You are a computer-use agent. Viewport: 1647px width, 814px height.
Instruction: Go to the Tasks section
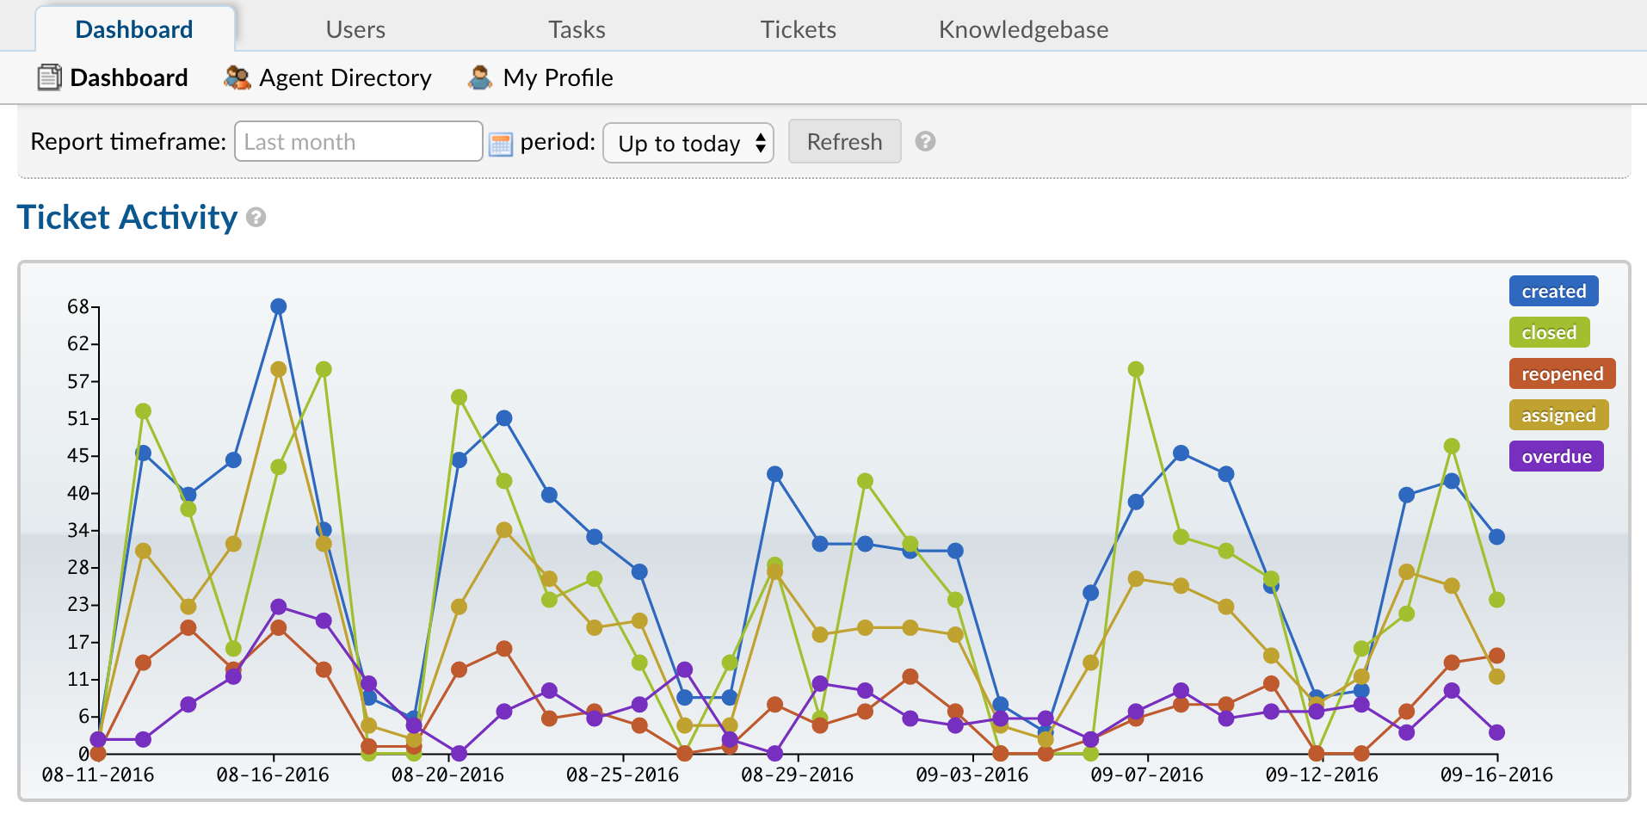577,28
